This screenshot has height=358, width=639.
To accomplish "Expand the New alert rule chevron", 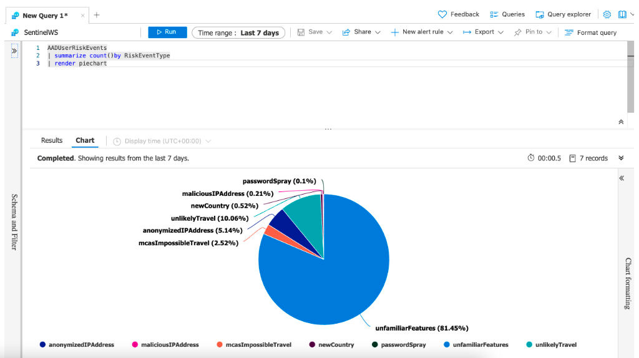I will pyautogui.click(x=450, y=32).
